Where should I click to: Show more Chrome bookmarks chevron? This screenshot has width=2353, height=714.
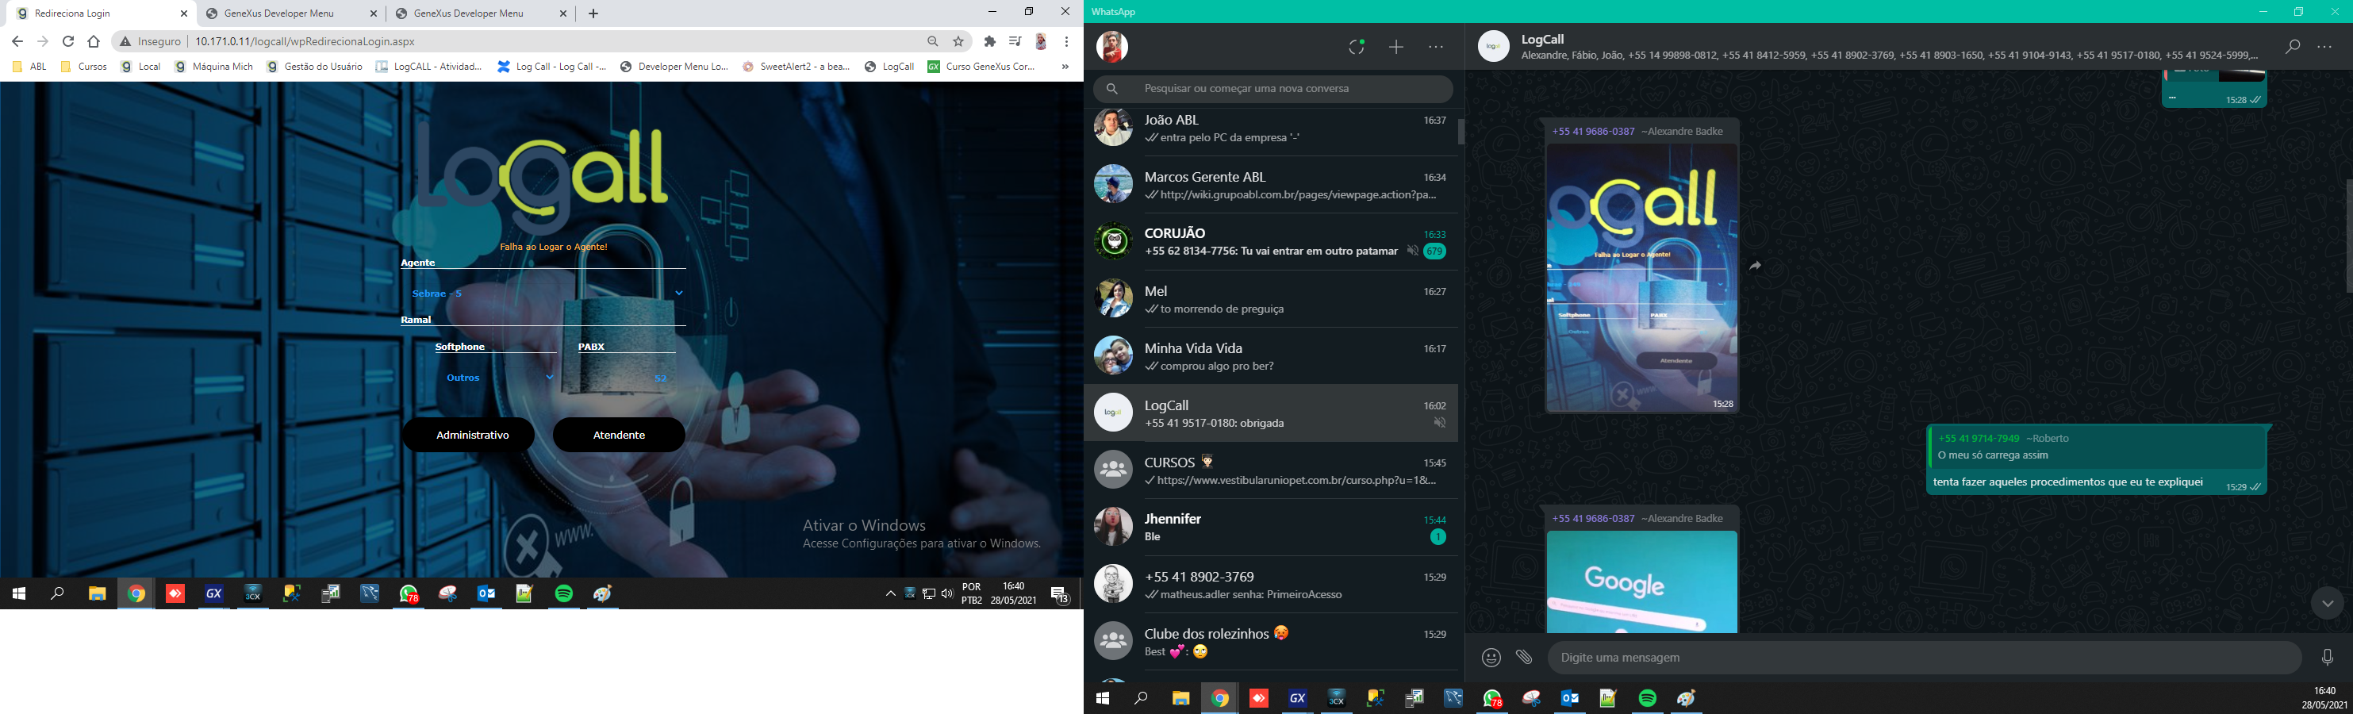[x=1065, y=67]
